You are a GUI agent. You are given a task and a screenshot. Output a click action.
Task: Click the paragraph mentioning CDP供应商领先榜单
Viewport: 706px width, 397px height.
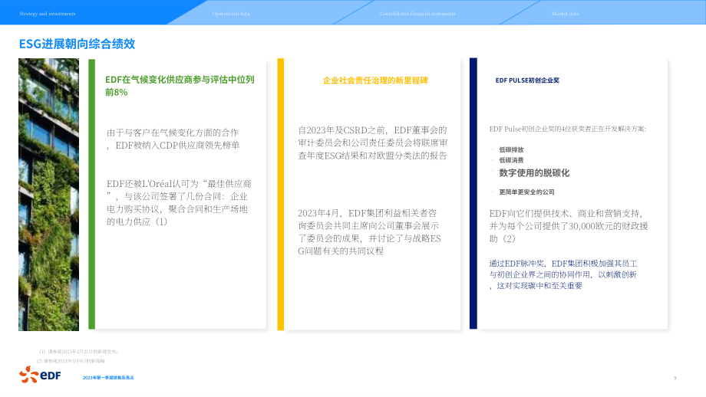173,139
